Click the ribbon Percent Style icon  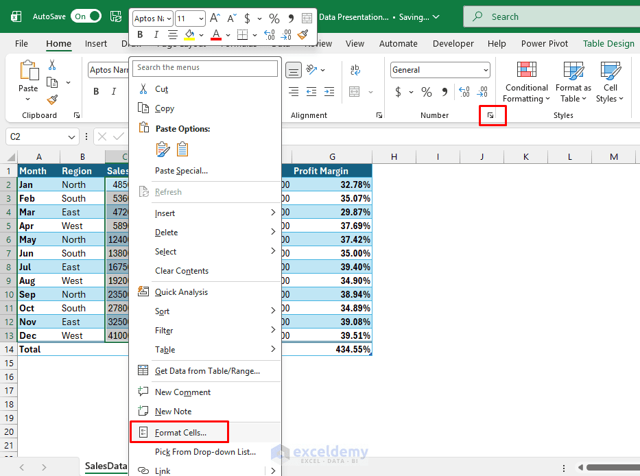click(x=427, y=92)
